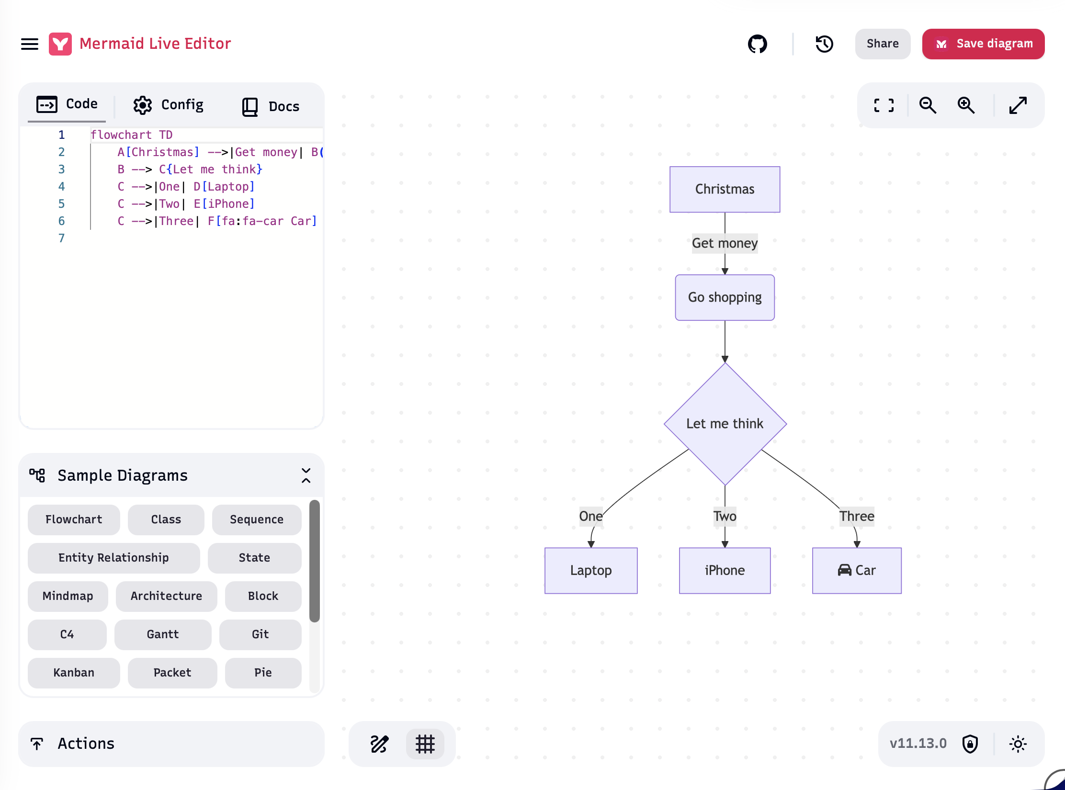Image resolution: width=1065 pixels, height=790 pixels.
Task: Click the 'Three' edge label
Action: click(x=857, y=516)
